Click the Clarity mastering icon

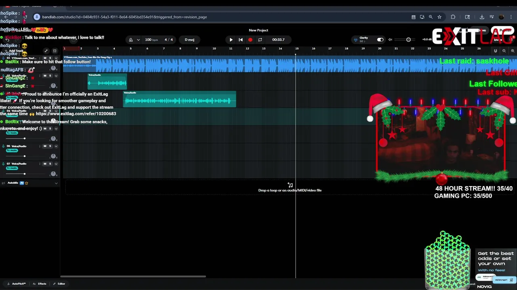point(355,39)
